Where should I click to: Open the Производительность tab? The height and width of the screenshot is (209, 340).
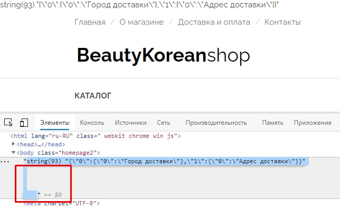click(216, 123)
